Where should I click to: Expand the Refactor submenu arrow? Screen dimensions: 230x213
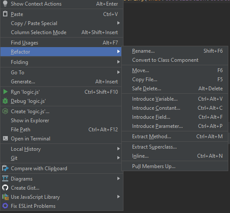pos(119,51)
